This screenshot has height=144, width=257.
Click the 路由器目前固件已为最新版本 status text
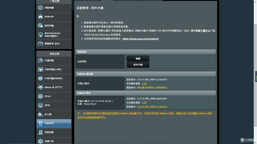point(153,88)
